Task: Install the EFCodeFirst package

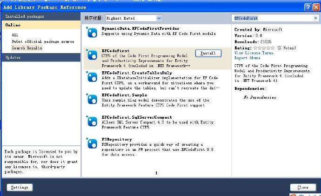Action: (x=208, y=53)
